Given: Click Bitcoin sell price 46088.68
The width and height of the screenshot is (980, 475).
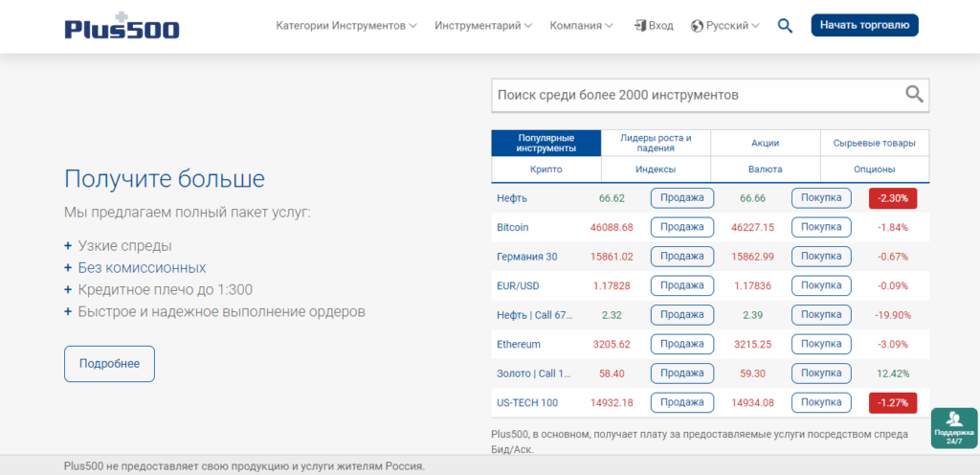Looking at the screenshot, I should pyautogui.click(x=612, y=228).
